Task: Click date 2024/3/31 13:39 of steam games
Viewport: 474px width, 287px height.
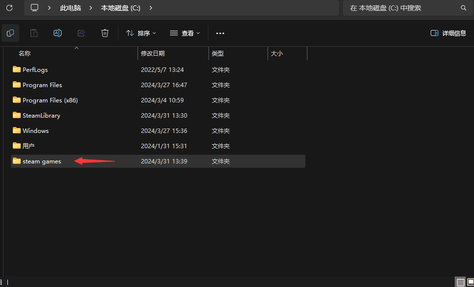Action: pyautogui.click(x=164, y=161)
